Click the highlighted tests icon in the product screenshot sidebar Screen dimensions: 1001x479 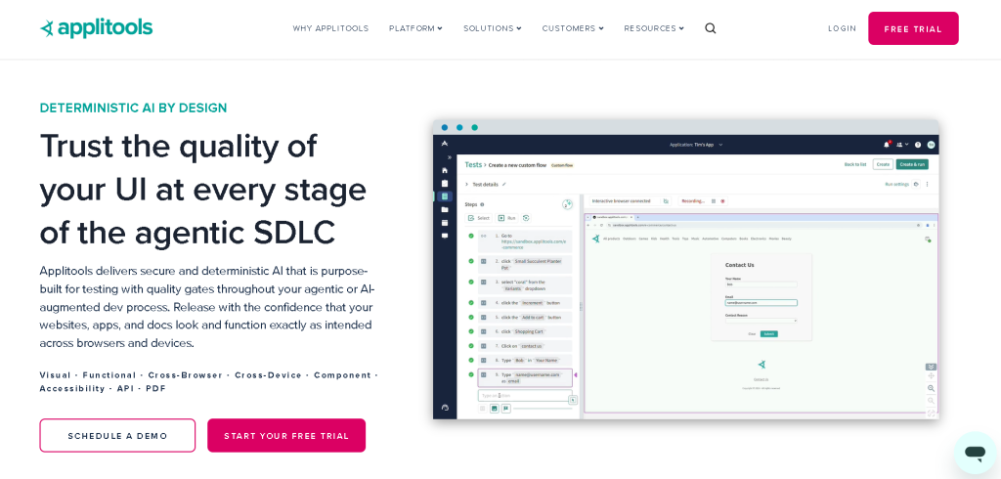click(445, 196)
